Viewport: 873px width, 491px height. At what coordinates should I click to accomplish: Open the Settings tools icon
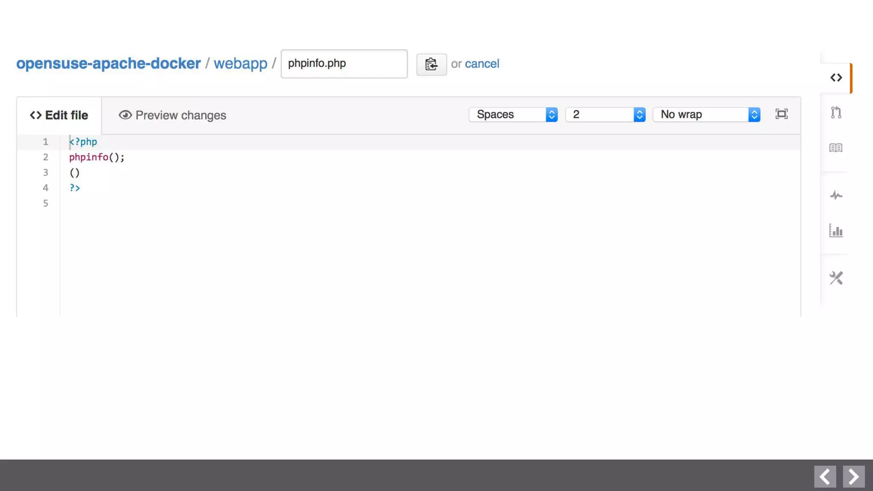pos(836,278)
